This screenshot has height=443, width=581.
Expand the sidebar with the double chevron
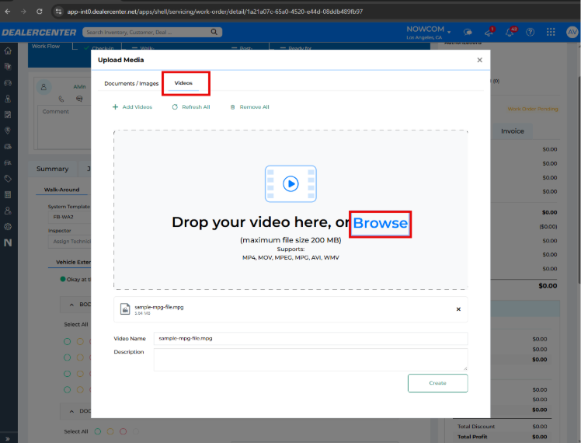pos(8,439)
